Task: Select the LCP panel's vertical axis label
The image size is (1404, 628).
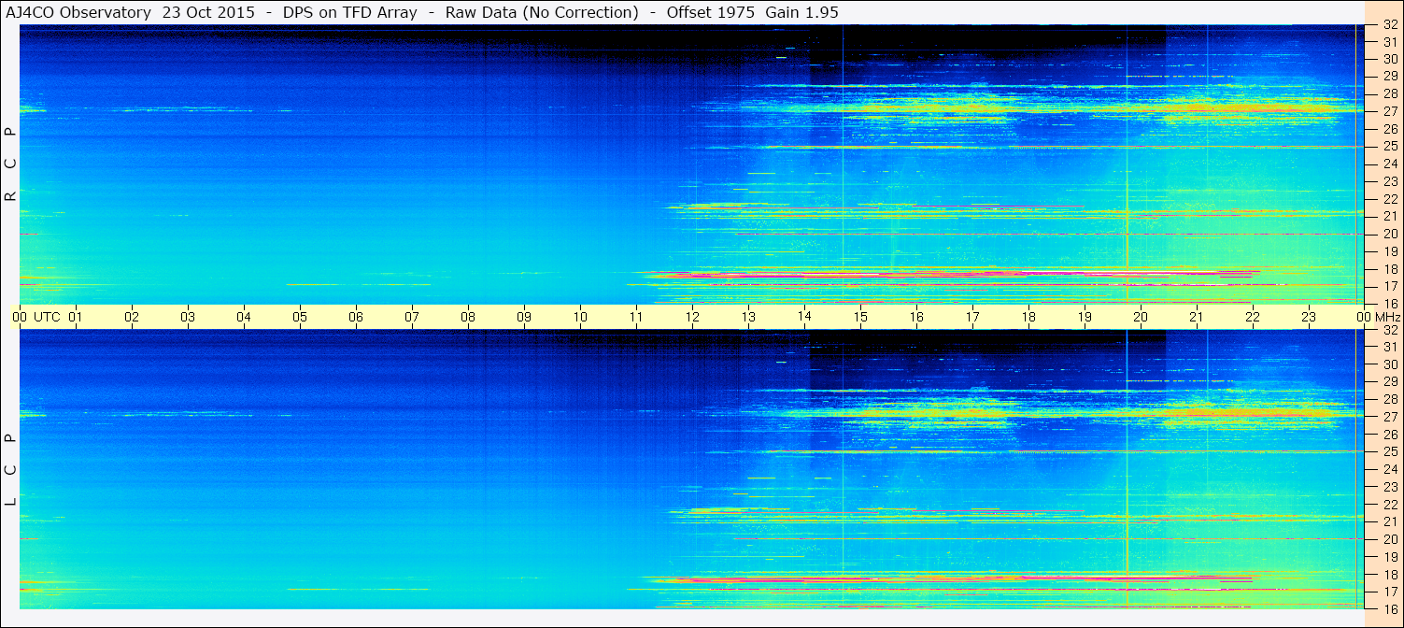Action: tap(10, 470)
